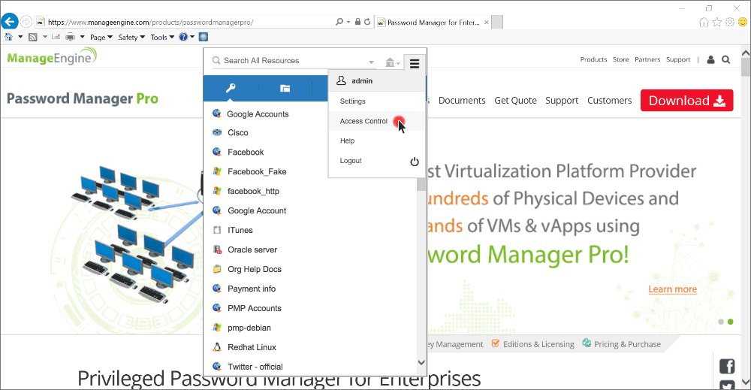
Task: Open the Get Quote link
Action: 515,101
